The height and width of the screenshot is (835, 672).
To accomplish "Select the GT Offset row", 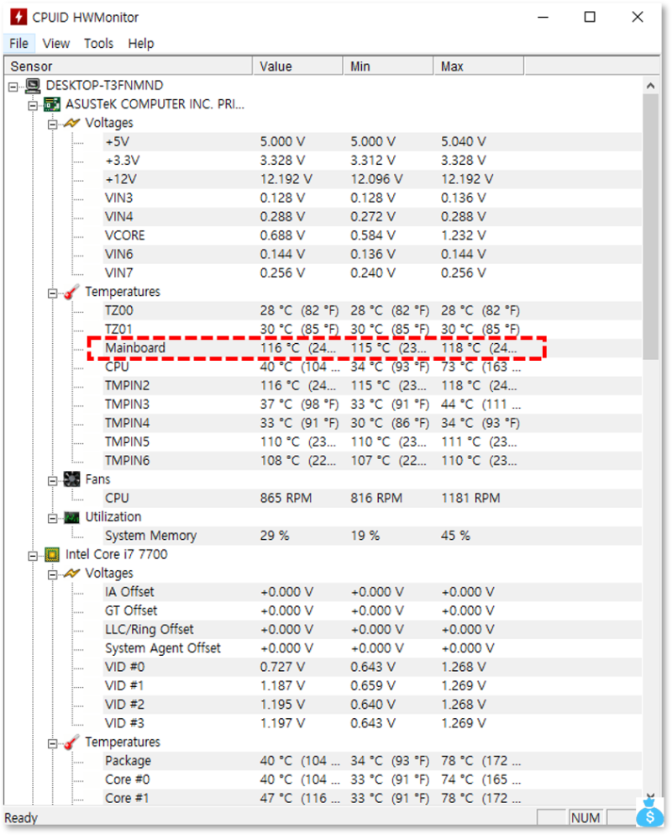I will point(372,610).
